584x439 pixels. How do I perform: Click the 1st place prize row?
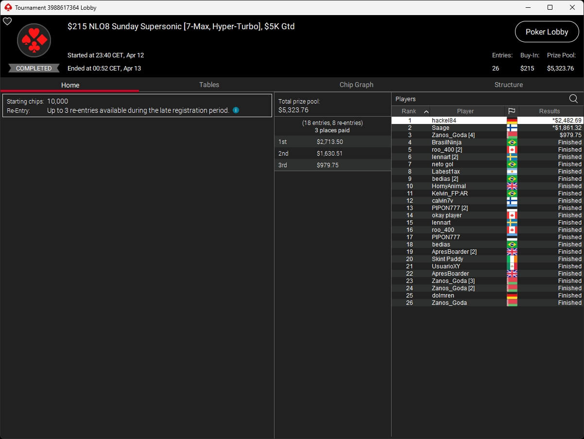332,142
